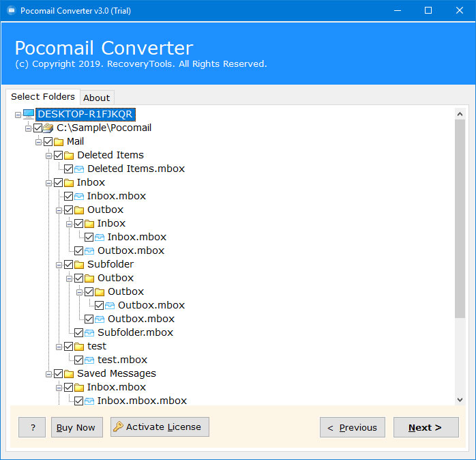Click the Buy Now button

click(x=77, y=427)
